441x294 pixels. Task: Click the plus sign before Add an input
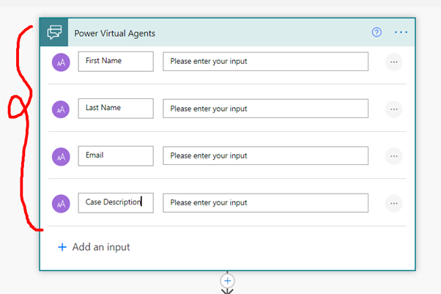(x=62, y=247)
